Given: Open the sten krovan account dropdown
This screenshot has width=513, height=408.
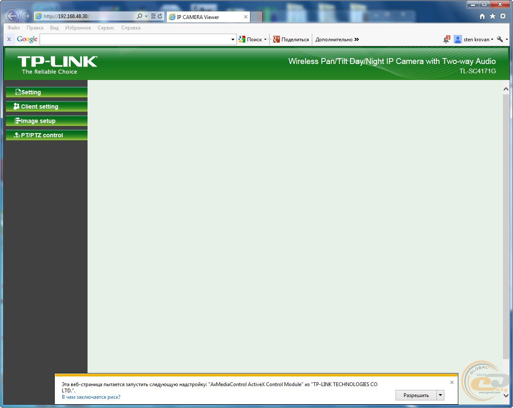Looking at the screenshot, I should [473, 40].
